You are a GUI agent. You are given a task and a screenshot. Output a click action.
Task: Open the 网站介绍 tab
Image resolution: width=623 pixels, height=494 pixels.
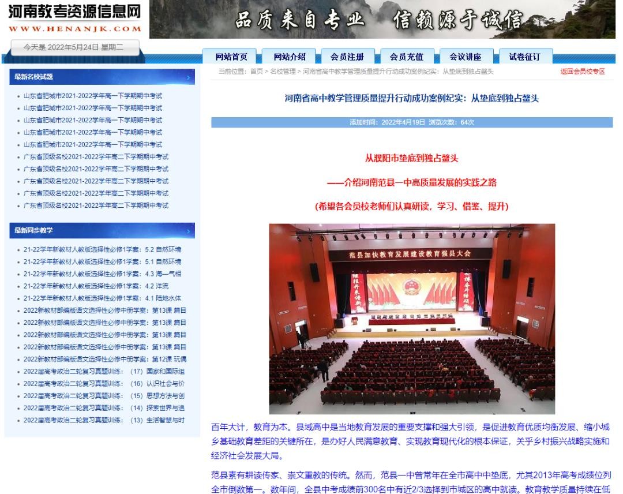click(x=290, y=57)
